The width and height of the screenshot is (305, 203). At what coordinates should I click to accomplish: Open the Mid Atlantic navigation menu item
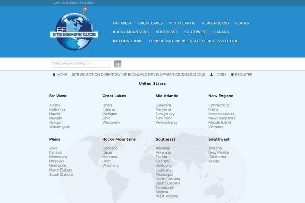click(x=182, y=23)
